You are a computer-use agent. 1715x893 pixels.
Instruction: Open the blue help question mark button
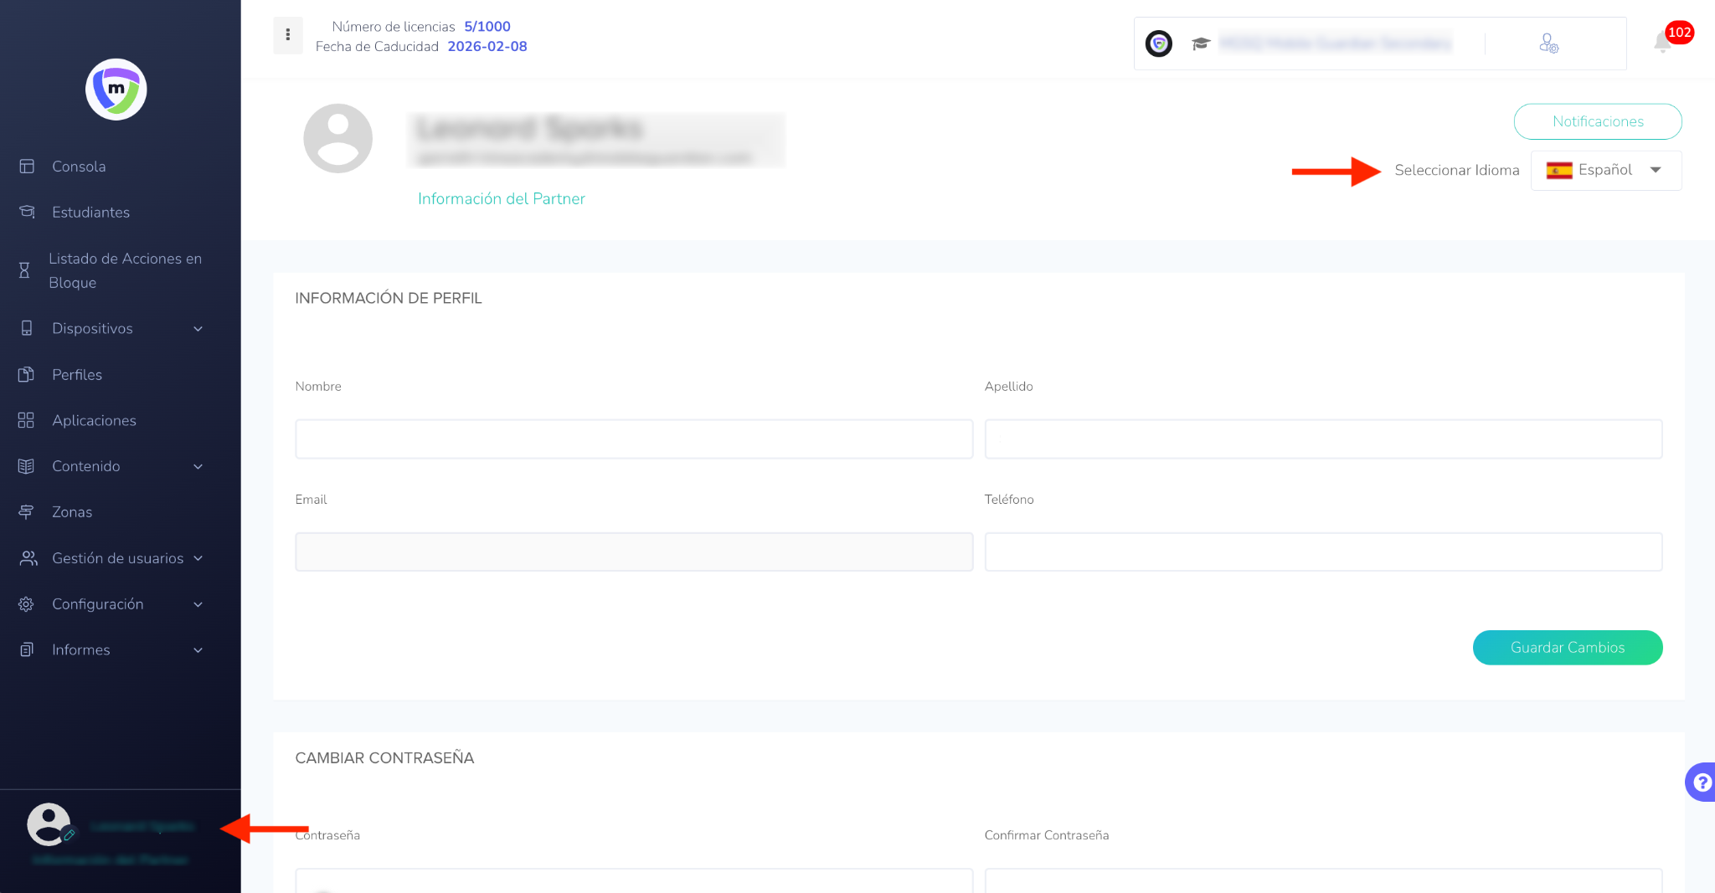[x=1701, y=783]
